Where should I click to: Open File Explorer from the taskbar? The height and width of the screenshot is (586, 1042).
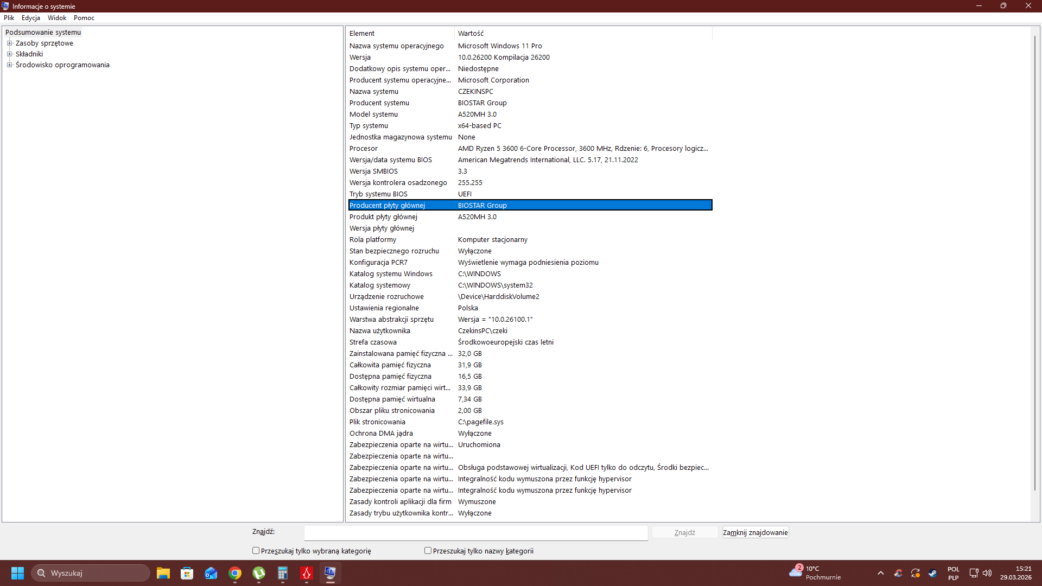coord(163,573)
